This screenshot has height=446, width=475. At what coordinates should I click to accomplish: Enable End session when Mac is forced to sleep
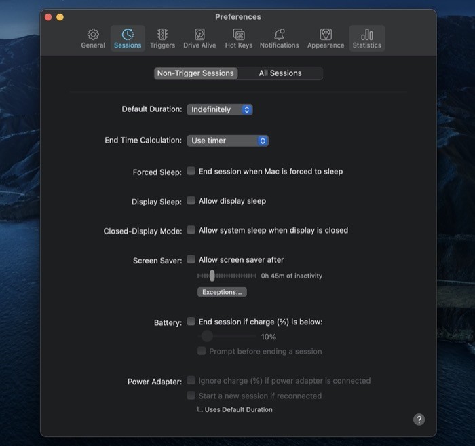191,171
